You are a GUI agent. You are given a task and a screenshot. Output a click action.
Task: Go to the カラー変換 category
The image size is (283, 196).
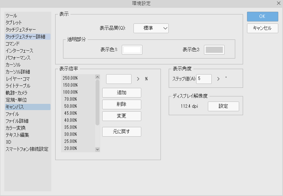click(x=28, y=128)
